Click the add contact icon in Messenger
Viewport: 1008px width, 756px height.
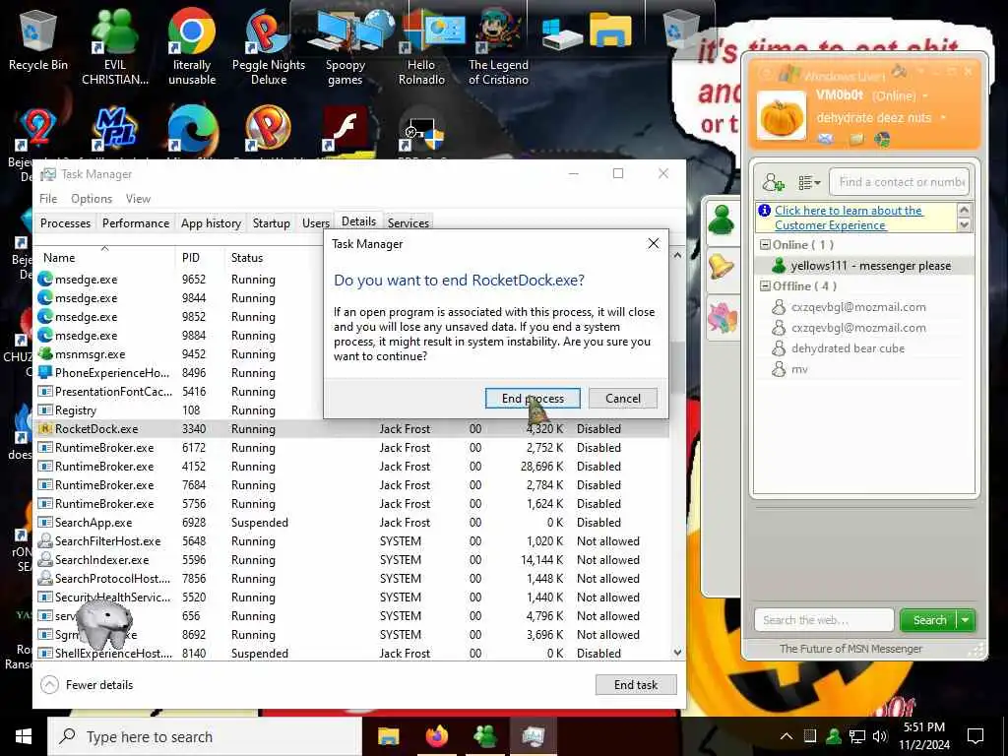click(773, 182)
